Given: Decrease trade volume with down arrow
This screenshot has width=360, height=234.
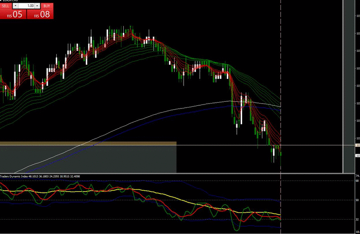Looking at the screenshot, I should pos(15,6).
